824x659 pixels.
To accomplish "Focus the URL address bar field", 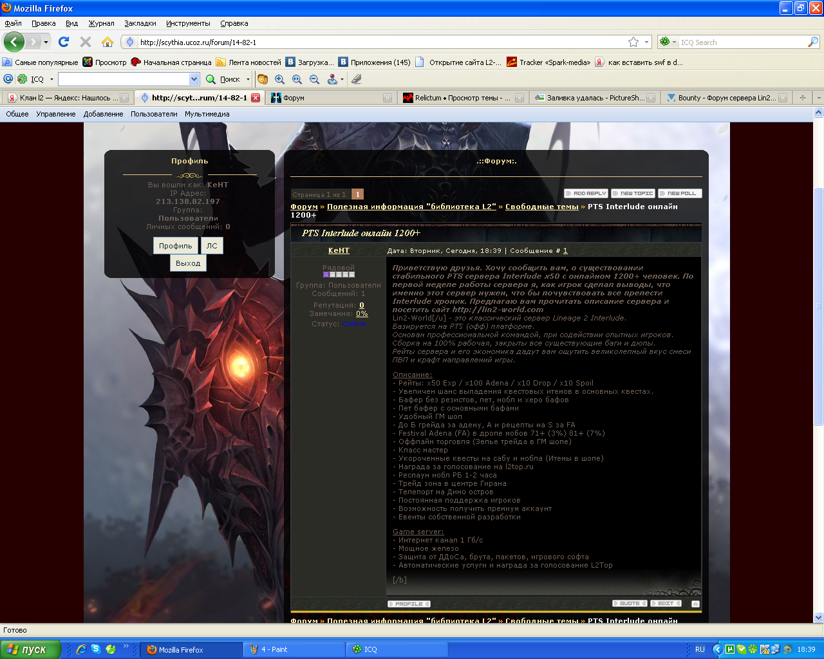I will 382,42.
